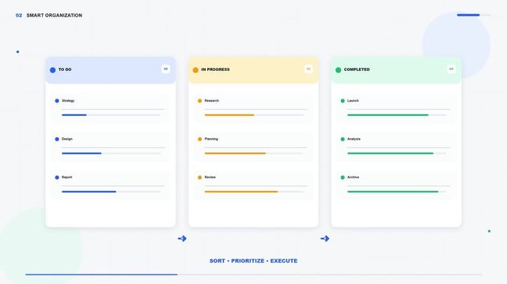Click the SMART ORGANIZATION heading

click(x=55, y=15)
